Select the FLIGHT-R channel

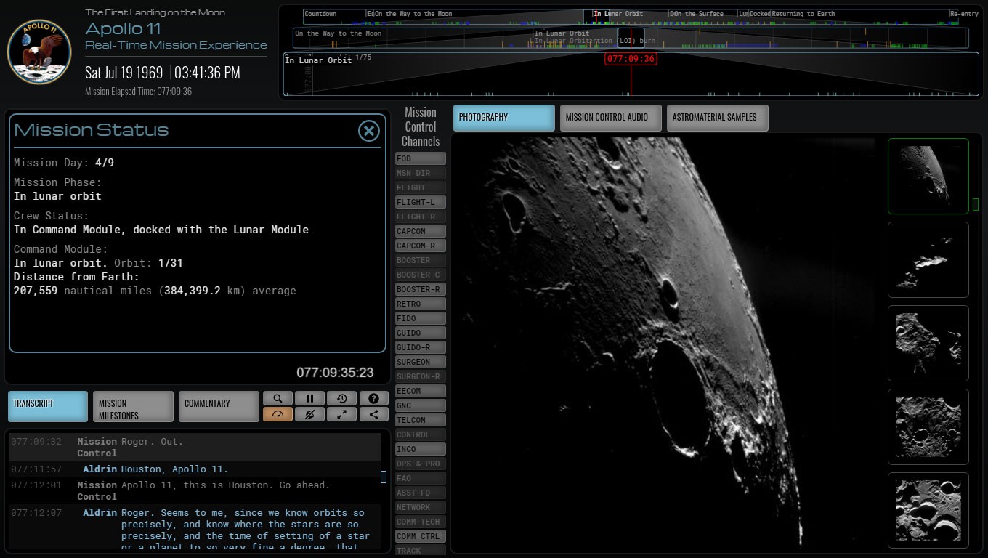point(421,217)
